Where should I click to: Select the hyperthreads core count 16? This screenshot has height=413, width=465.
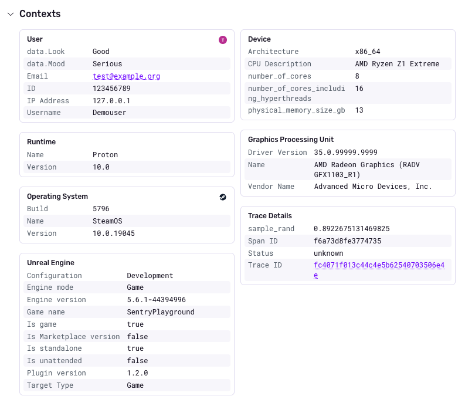pyautogui.click(x=359, y=89)
